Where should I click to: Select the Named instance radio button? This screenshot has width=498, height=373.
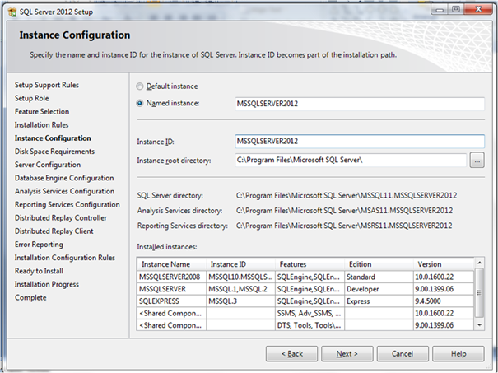(139, 103)
